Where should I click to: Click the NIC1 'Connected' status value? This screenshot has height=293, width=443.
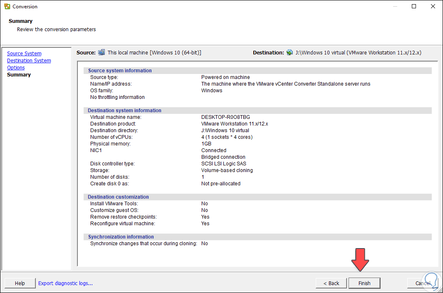point(213,150)
